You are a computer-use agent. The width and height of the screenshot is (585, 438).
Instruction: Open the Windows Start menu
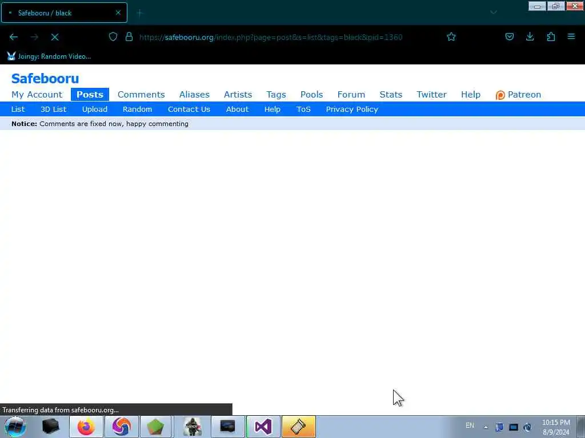(15, 427)
